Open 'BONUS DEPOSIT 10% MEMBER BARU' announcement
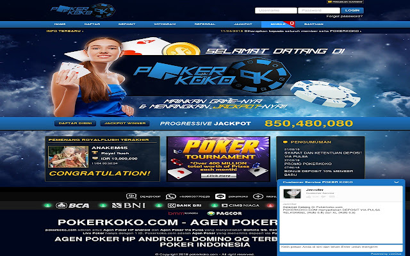 click(x=319, y=173)
